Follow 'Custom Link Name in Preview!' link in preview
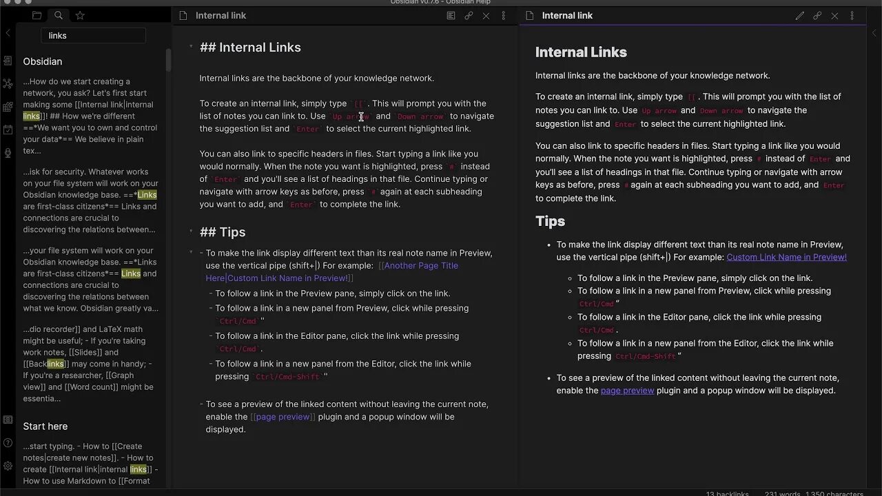882x496 pixels. [786, 257]
